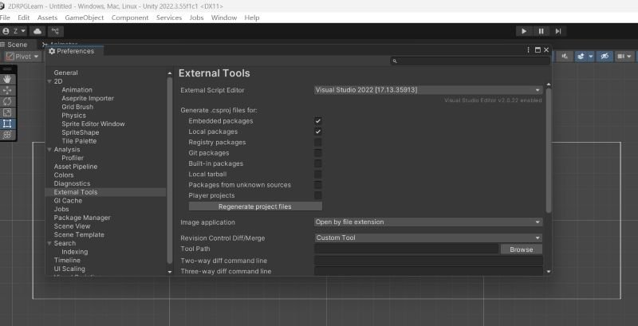This screenshot has height=326, width=638.
Task: Select Package Manager preferences
Action: [82, 218]
